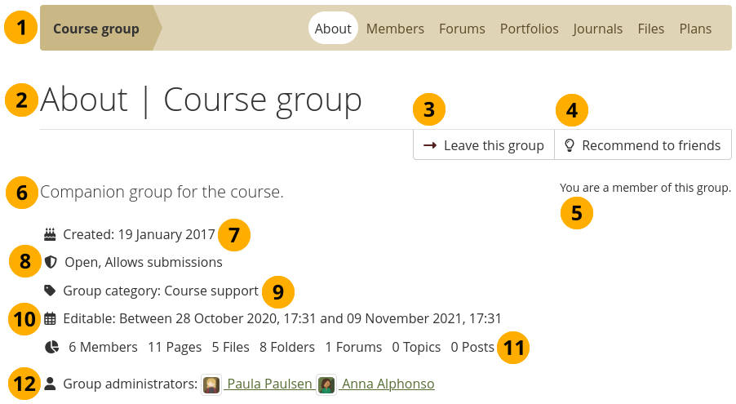
Task: Open the Portfolios tab
Action: pyautogui.click(x=529, y=29)
